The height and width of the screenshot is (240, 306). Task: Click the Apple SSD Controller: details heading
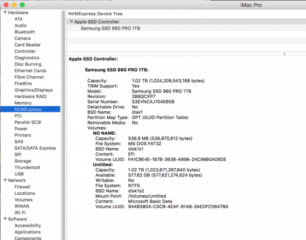[x=93, y=59]
